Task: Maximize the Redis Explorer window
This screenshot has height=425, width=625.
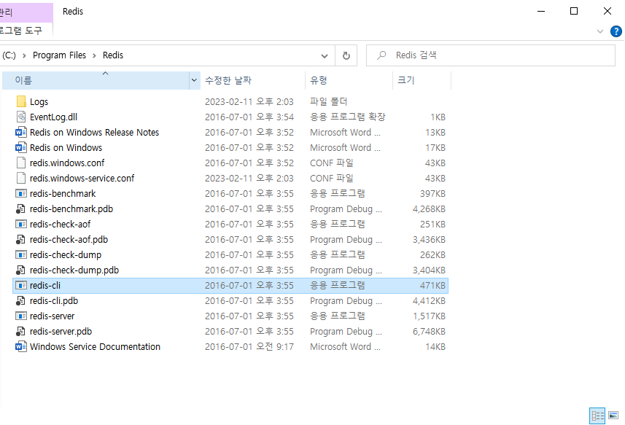Action: 574,11
